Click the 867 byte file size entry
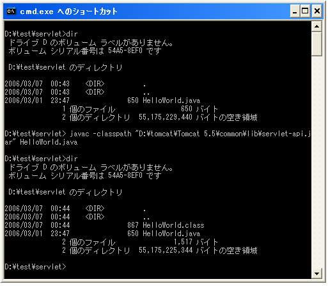The height and width of the screenshot is (286, 328). point(133,225)
